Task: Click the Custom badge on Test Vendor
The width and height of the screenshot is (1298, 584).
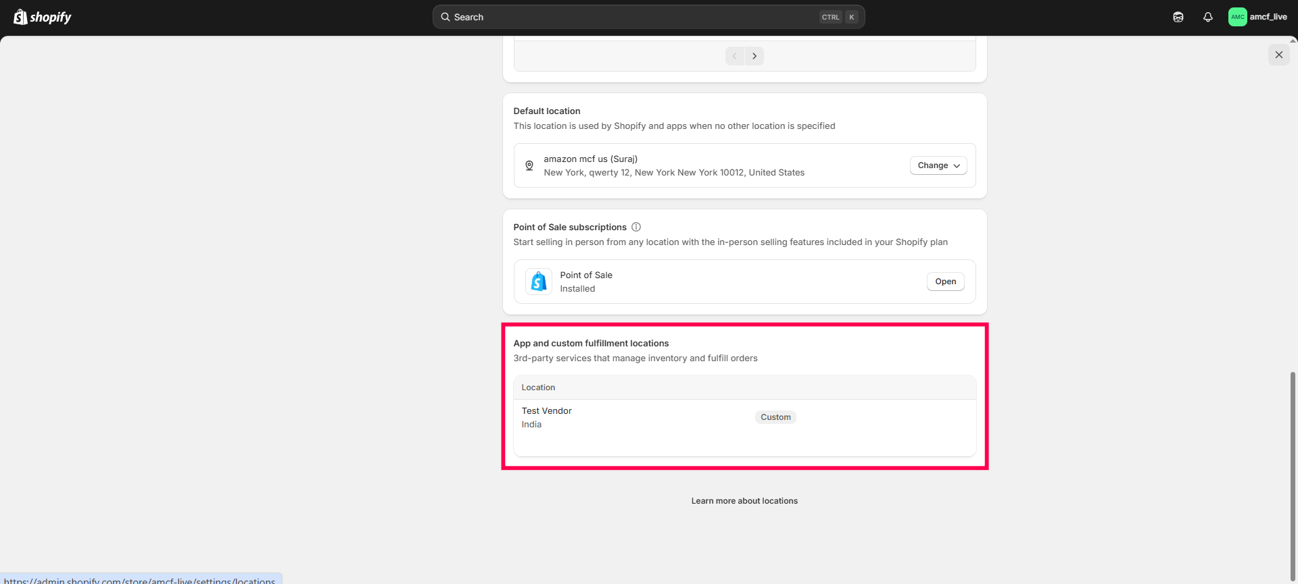Action: pos(775,417)
